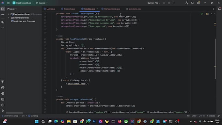Click usage hint above categorizeProducts

coord(59,96)
